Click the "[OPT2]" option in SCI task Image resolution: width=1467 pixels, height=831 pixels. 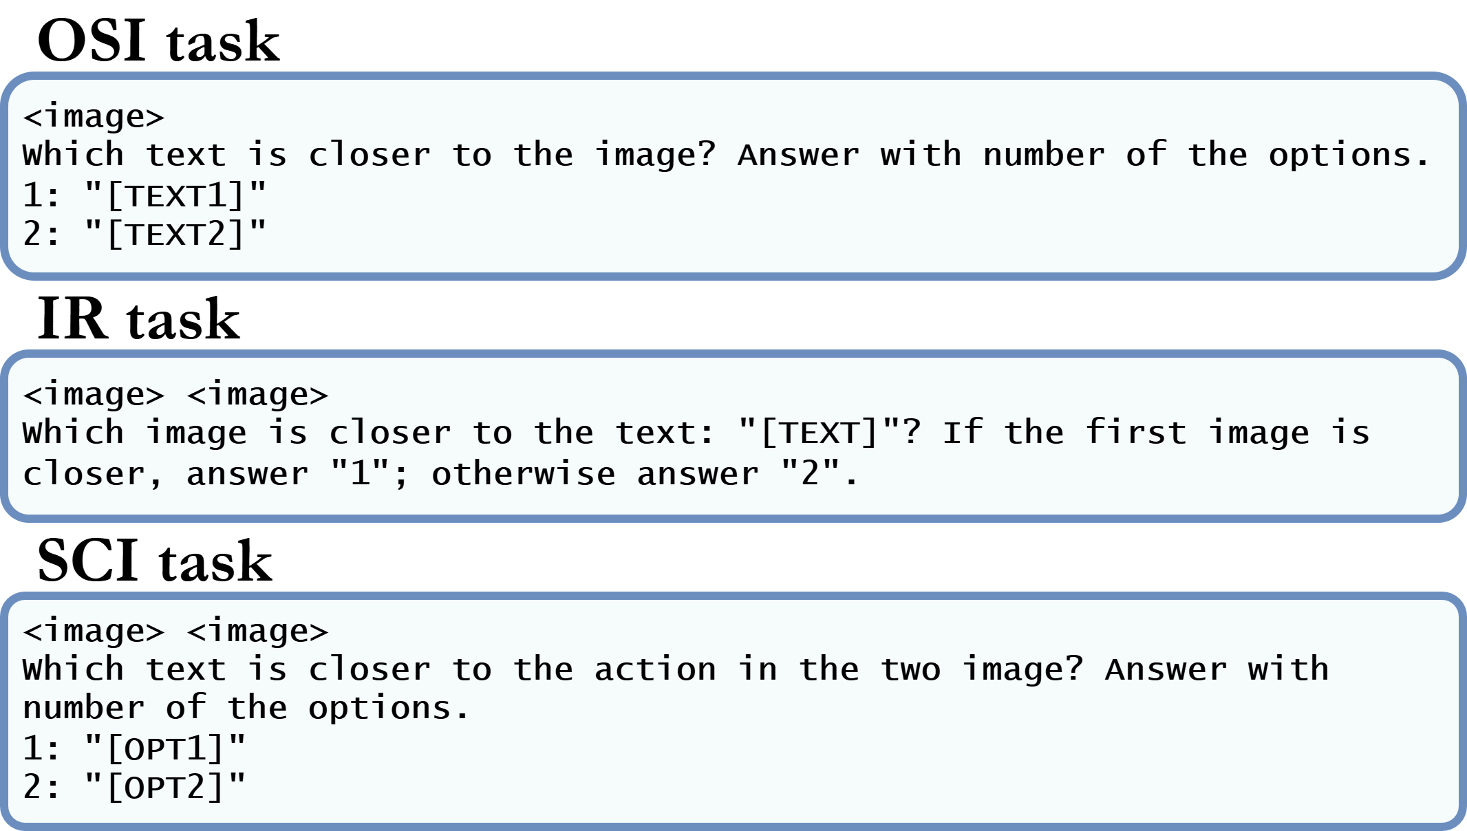tap(165, 787)
